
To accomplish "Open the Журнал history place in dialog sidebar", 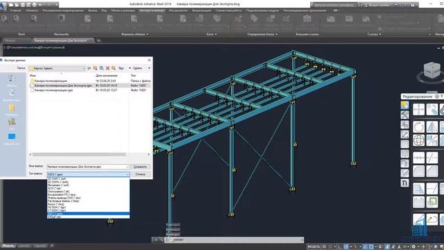I will click(12, 81).
